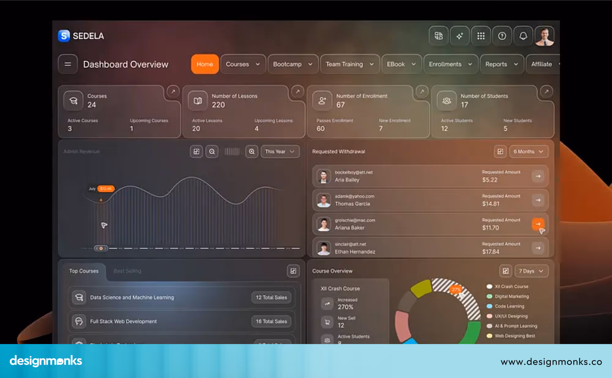The width and height of the screenshot is (612, 378).
Task: Switch to the Best Selling tab
Action: (127, 271)
